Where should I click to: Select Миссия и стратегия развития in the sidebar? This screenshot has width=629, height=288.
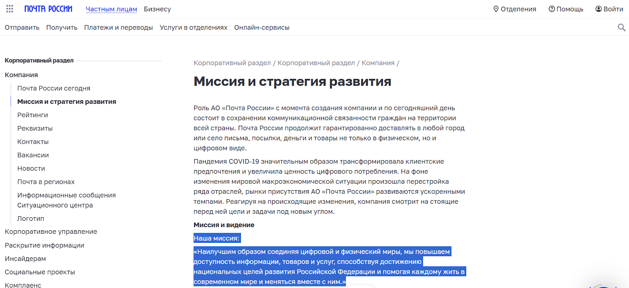pos(67,102)
